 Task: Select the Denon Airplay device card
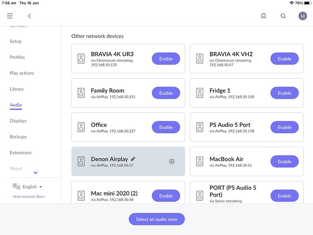pyautogui.click(x=128, y=161)
